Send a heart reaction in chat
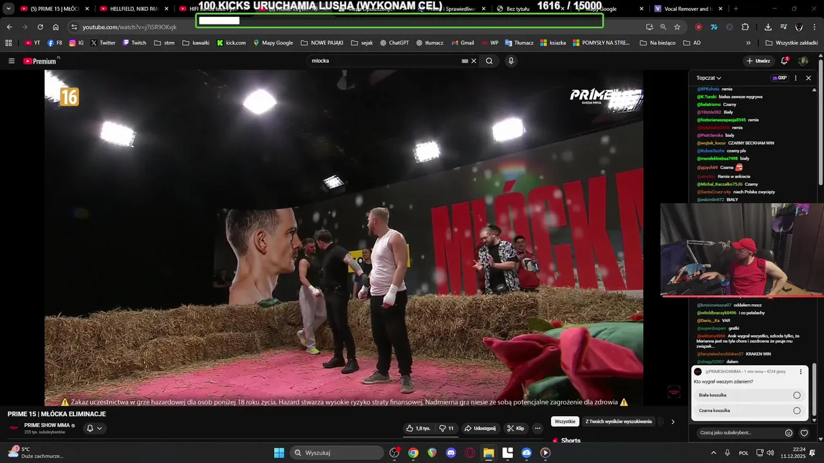 (804, 433)
